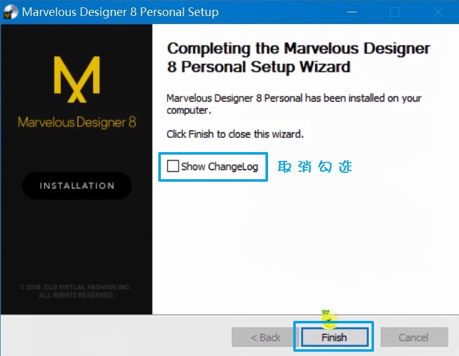The image size is (459, 356).
Task: Tick the Show ChangeLog checkbox box
Action: point(173,166)
